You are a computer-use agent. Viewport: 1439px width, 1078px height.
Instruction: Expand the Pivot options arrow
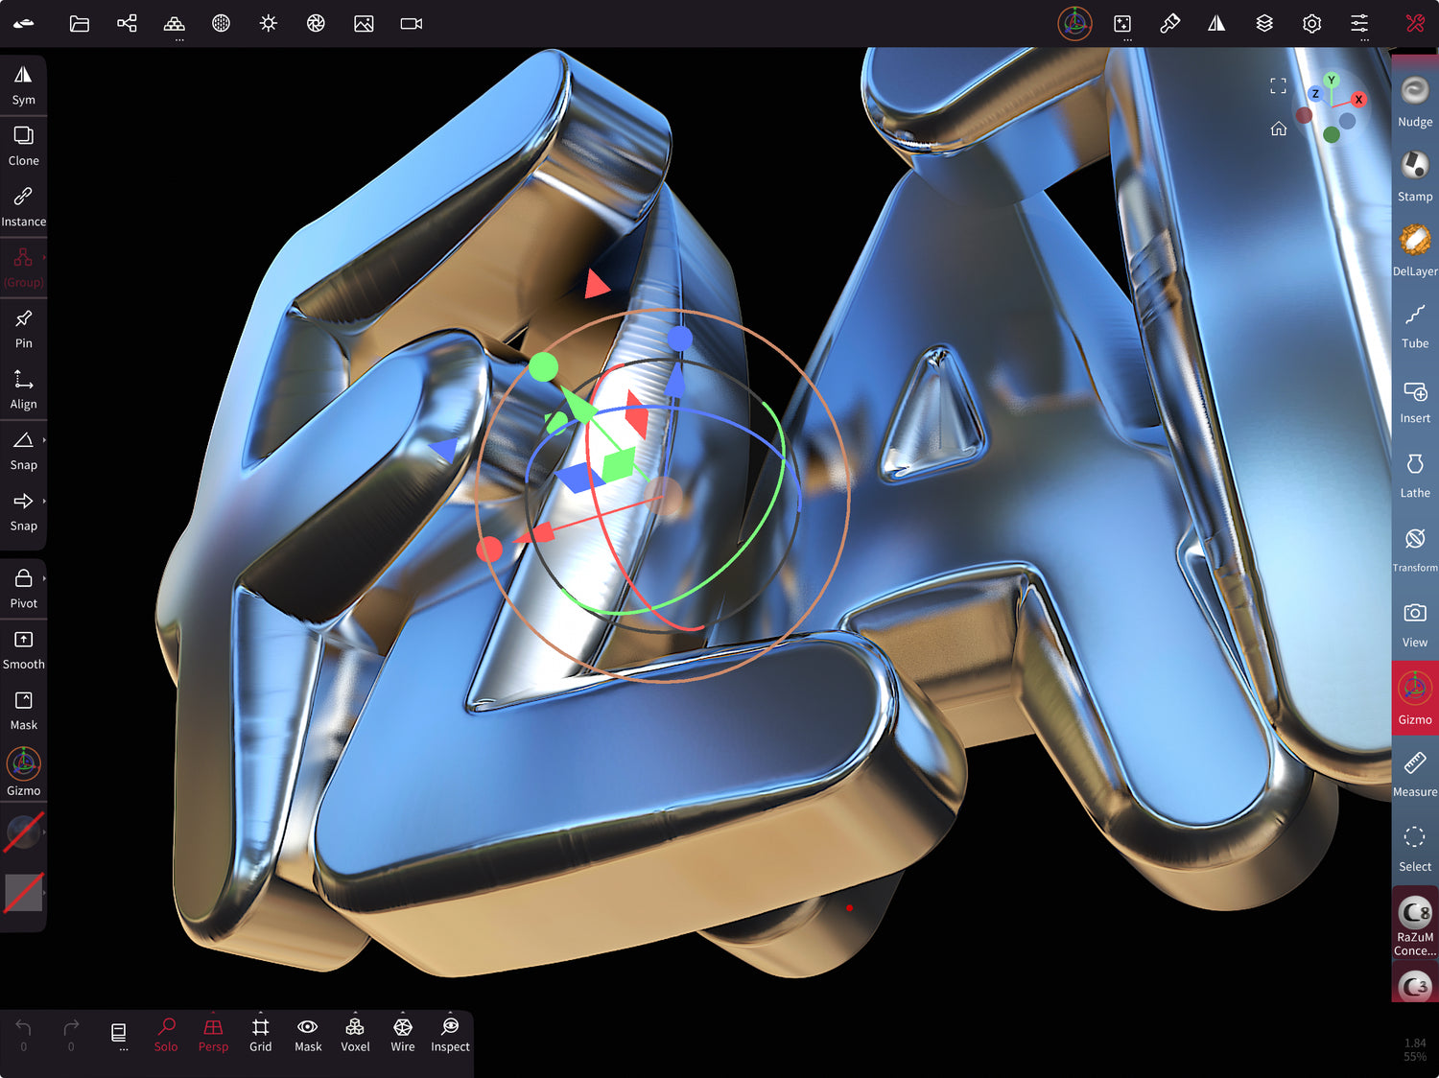click(44, 578)
